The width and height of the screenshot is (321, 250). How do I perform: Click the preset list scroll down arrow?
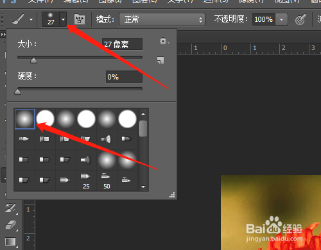coord(143,187)
